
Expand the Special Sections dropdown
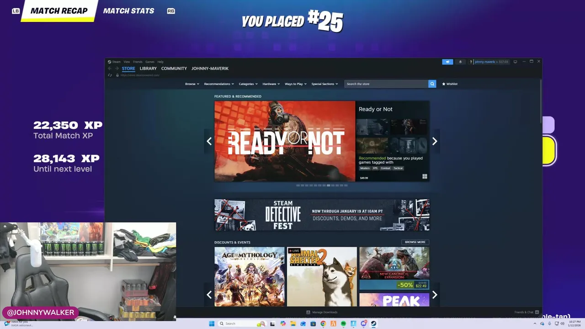coord(324,84)
